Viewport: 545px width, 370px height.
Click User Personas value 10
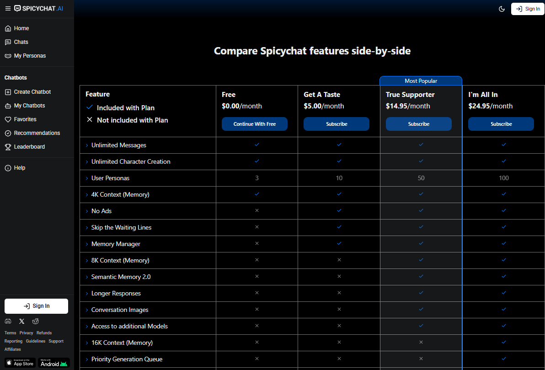pos(339,178)
